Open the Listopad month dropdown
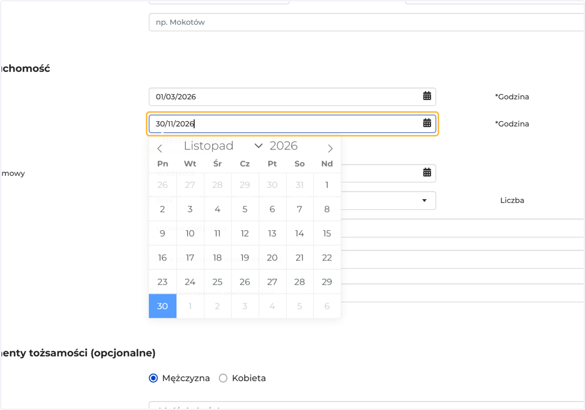The image size is (585, 410). 223,146
